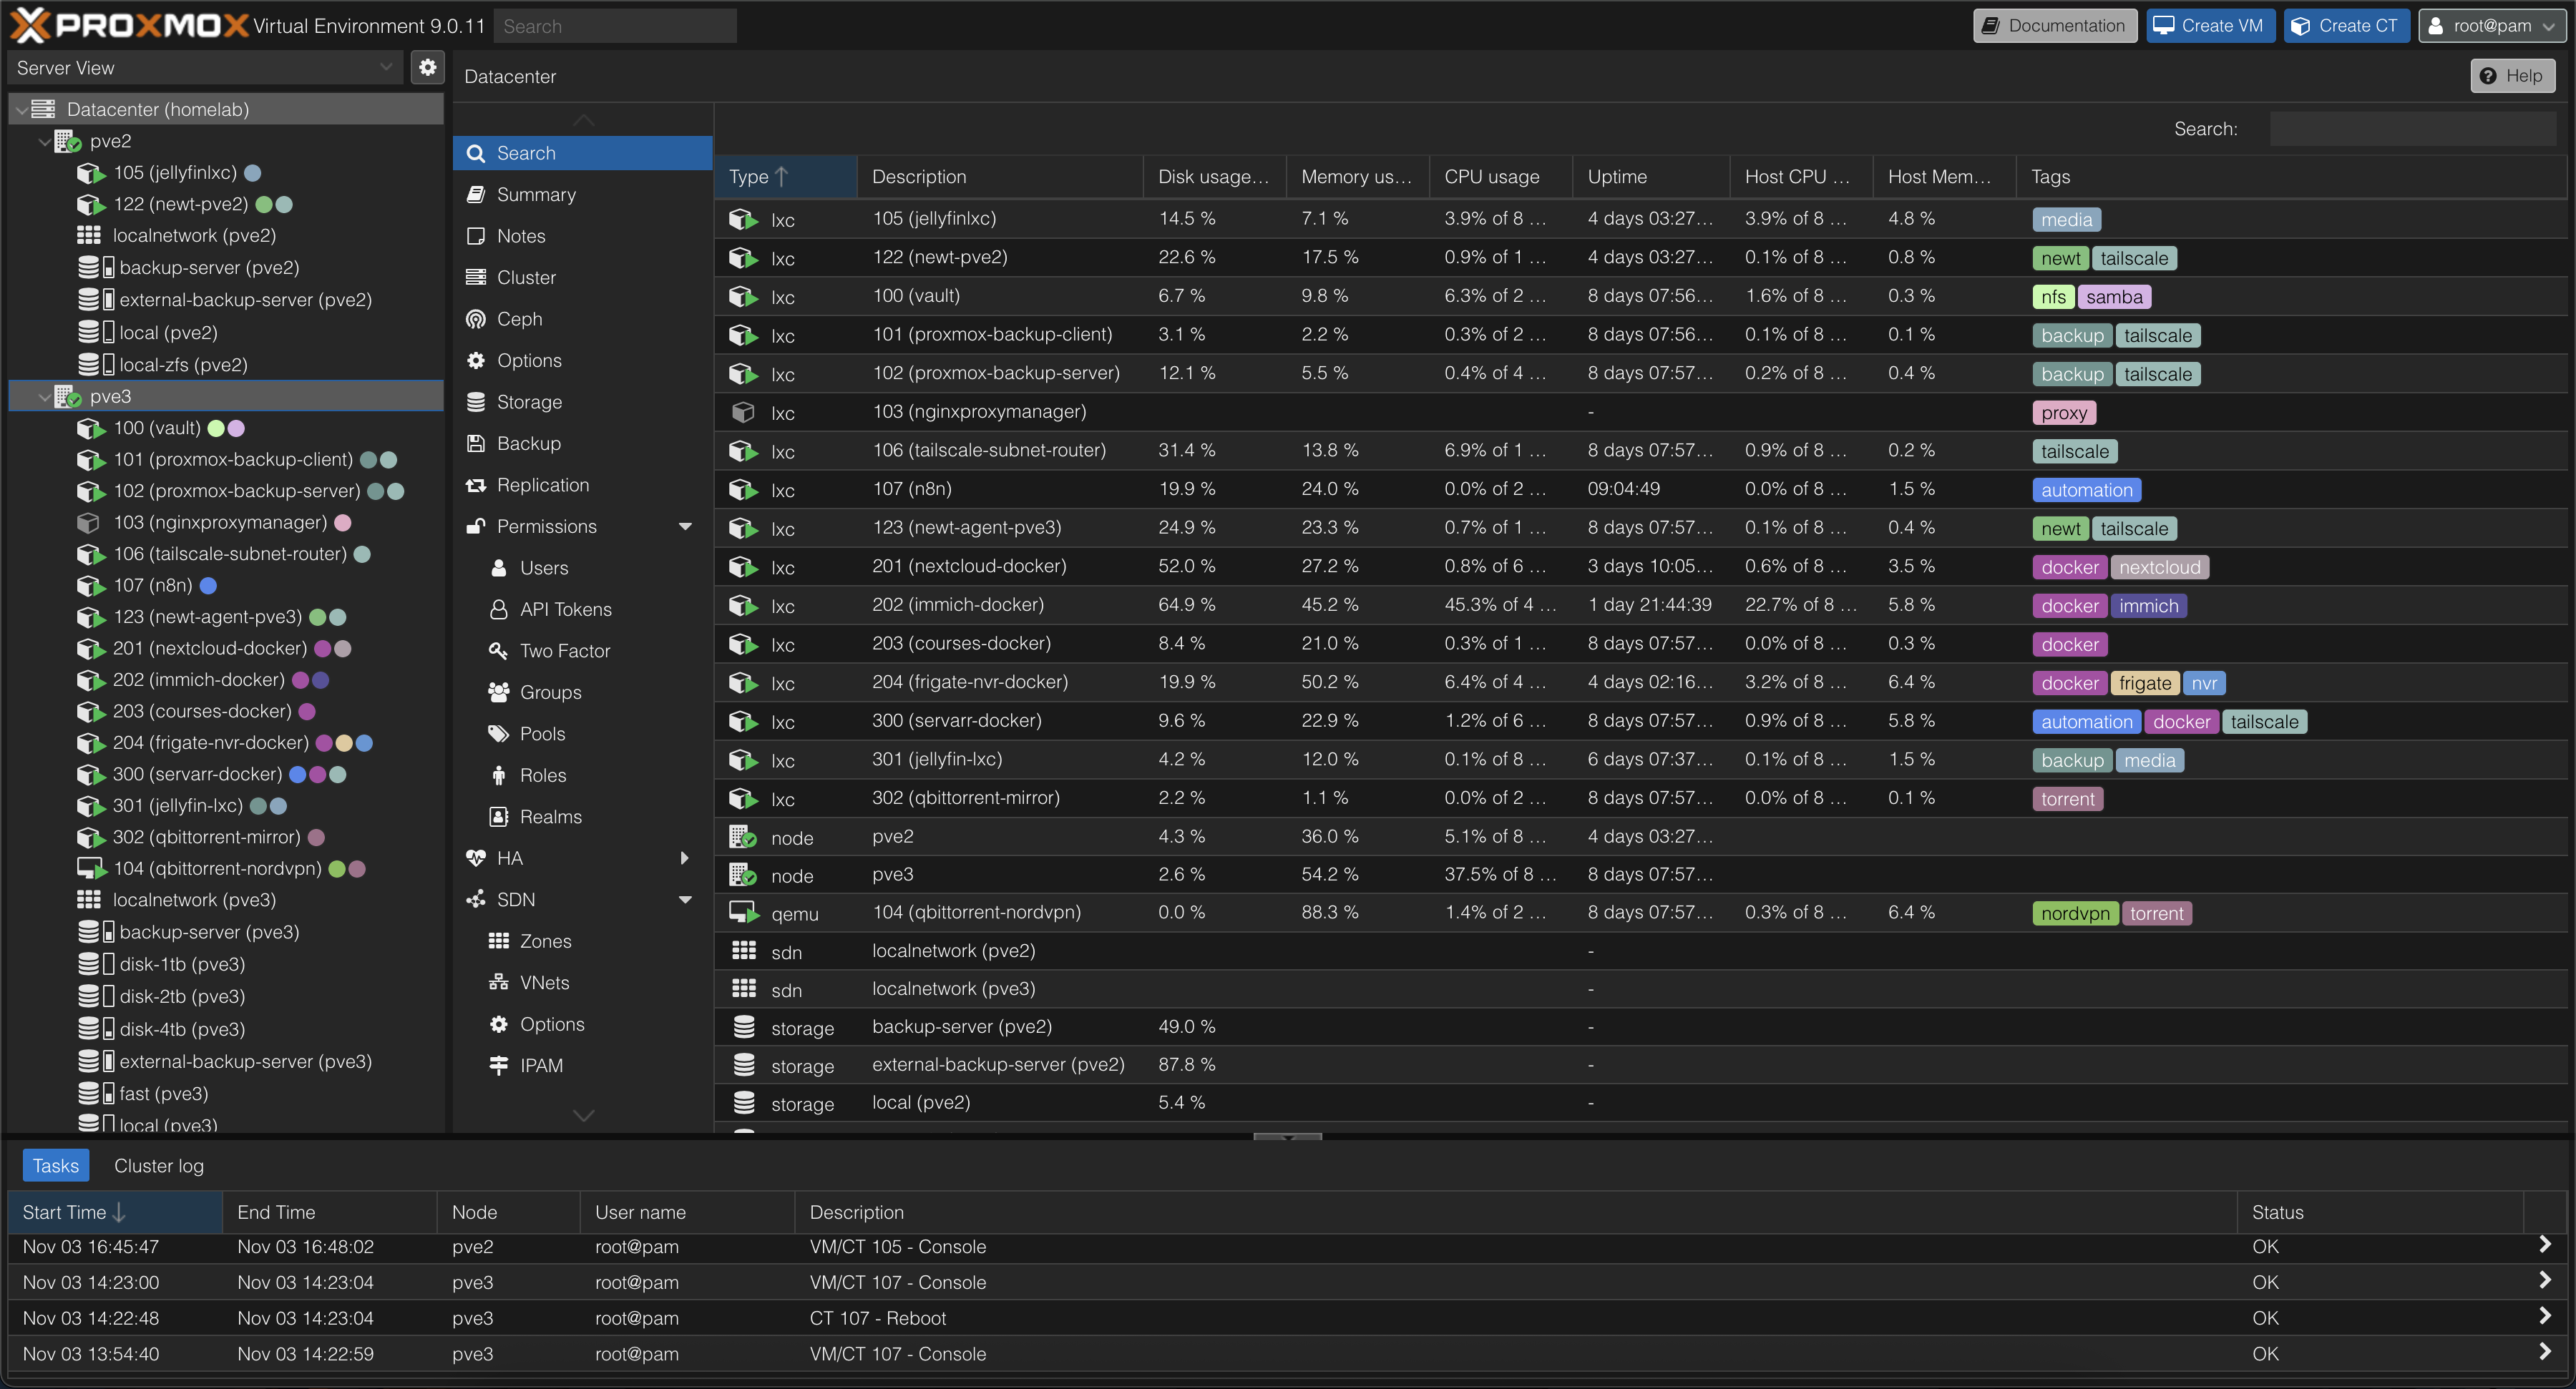Select the Two Factor icon under Permissions
The image size is (2576, 1389).
click(x=500, y=649)
